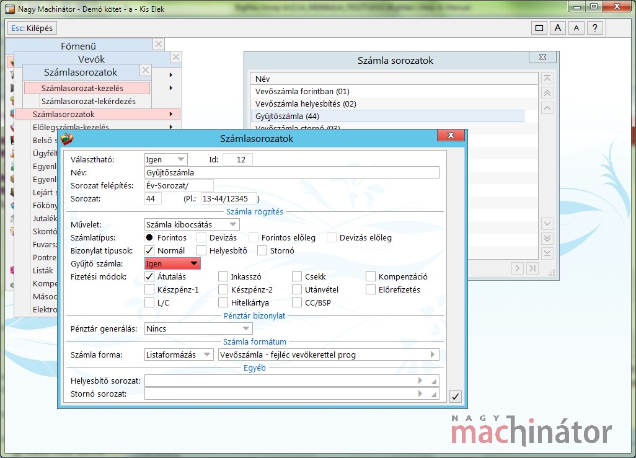Screen dimensions: 636x458
Task: Click the Sorozat felépítés input field
Action: [179, 185]
